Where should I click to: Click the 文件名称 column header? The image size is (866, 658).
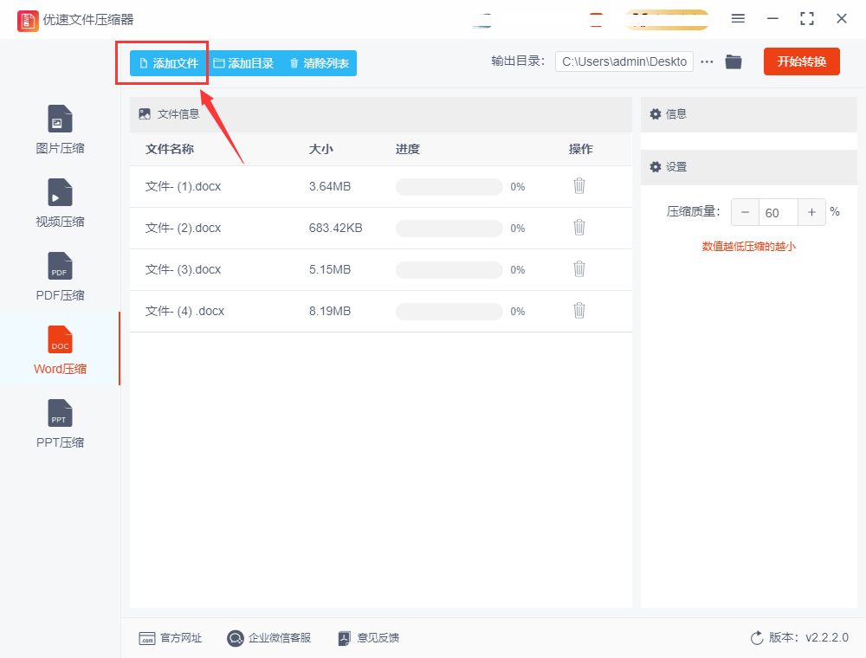170,149
